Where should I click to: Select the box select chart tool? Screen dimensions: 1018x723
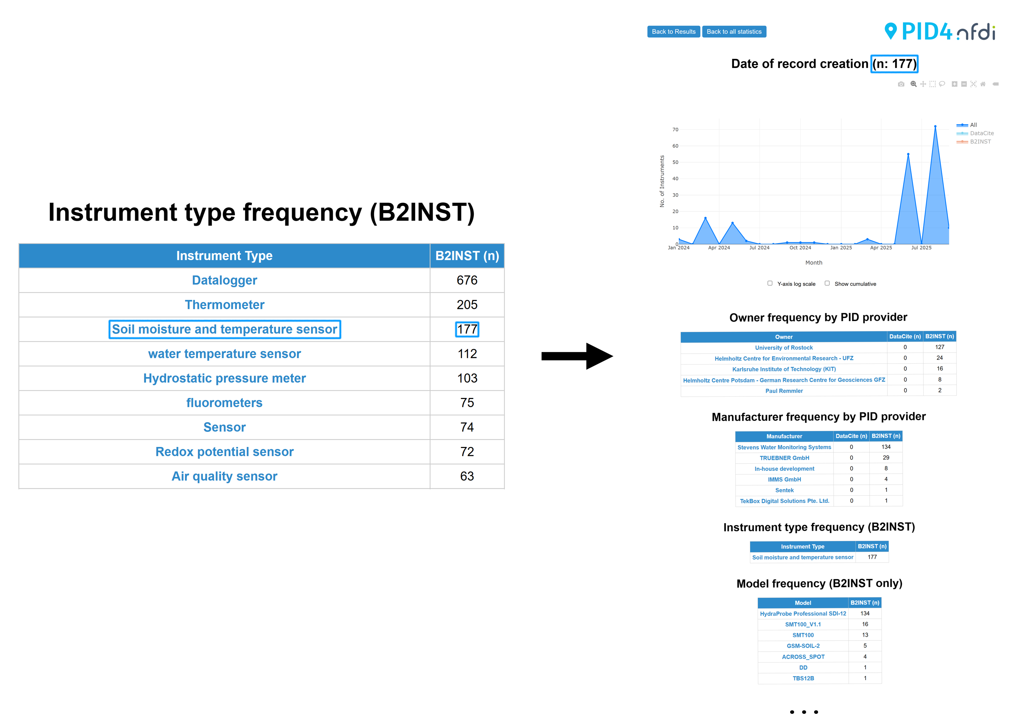click(x=933, y=84)
